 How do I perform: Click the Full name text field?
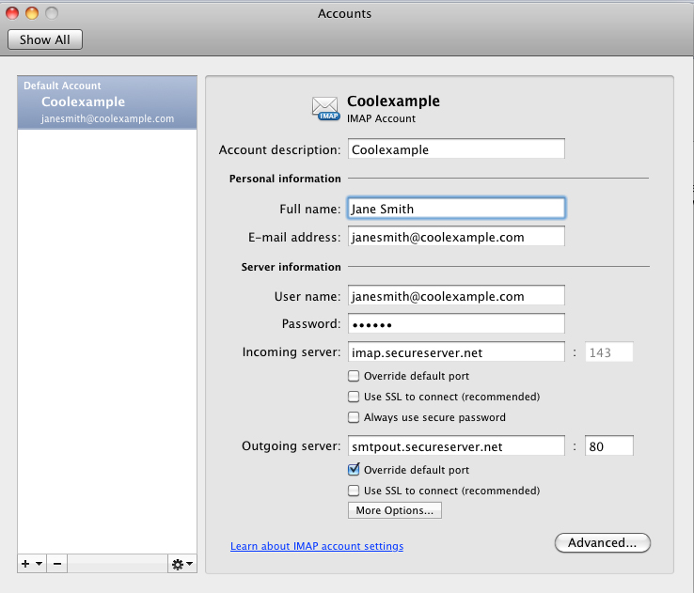tap(456, 209)
